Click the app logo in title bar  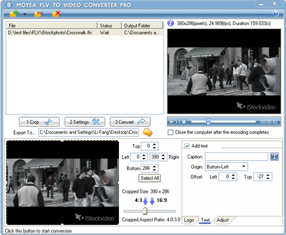(x=9, y=5)
